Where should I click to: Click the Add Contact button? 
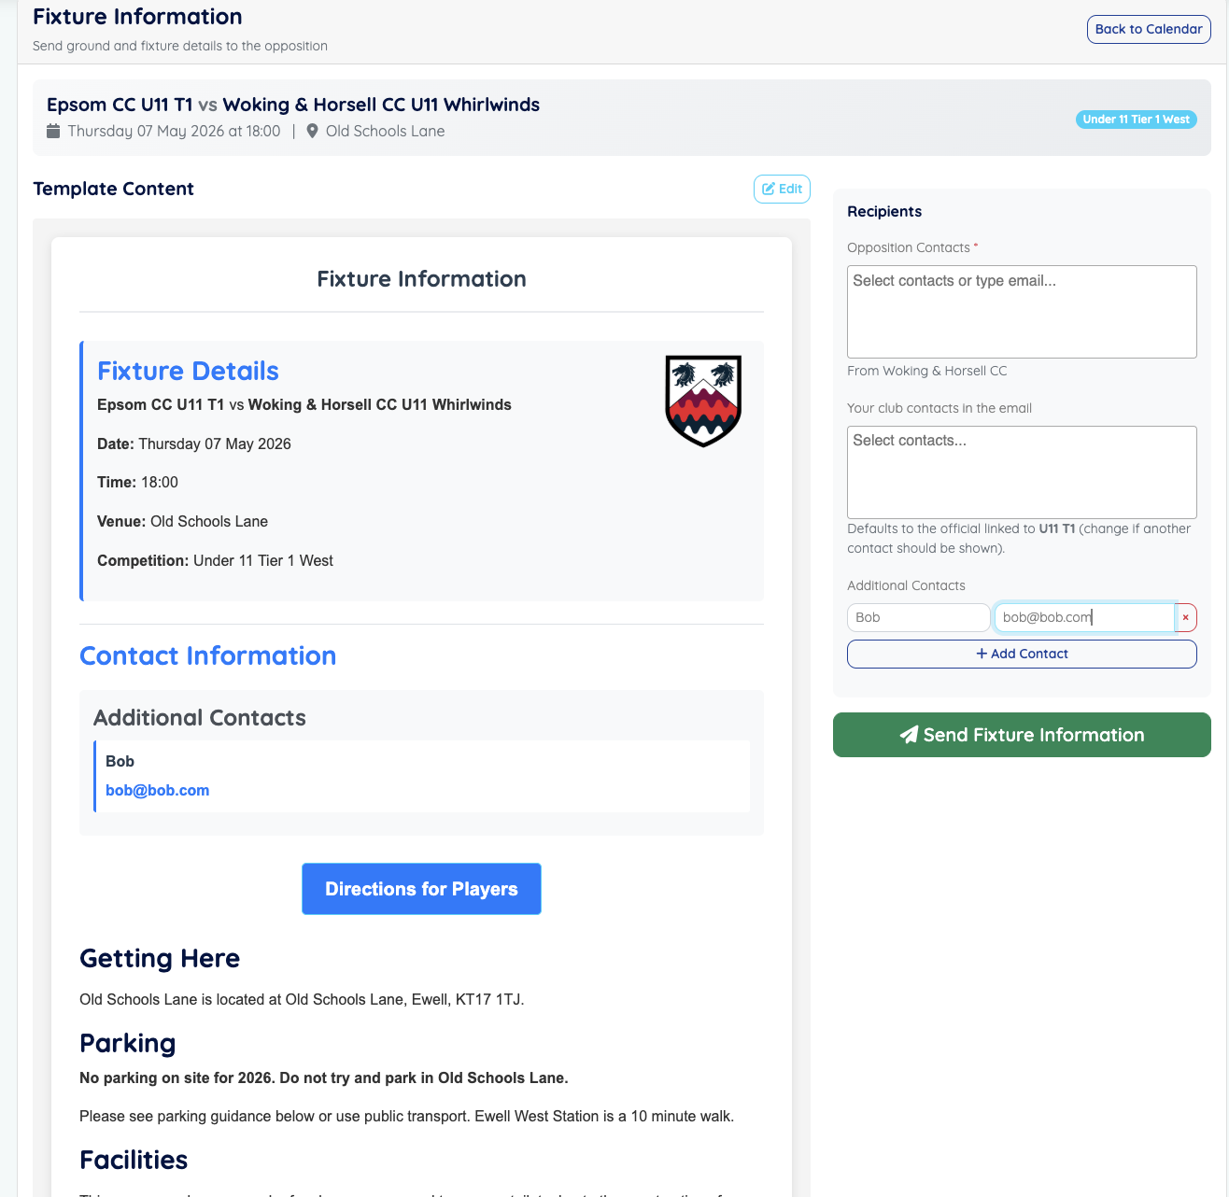[1022, 654]
